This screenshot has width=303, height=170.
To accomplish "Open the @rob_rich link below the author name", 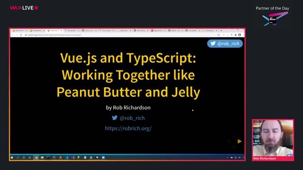I will 132,118.
